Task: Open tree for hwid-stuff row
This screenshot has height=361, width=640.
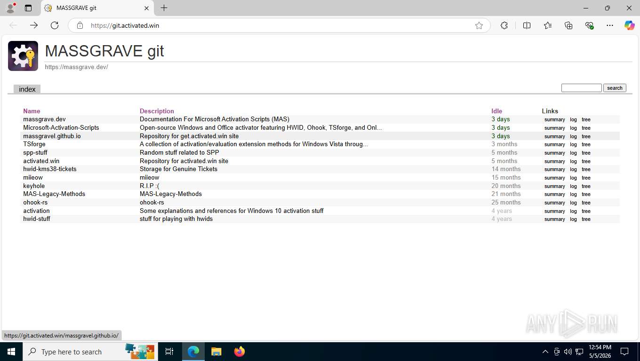Action: pyautogui.click(x=586, y=219)
